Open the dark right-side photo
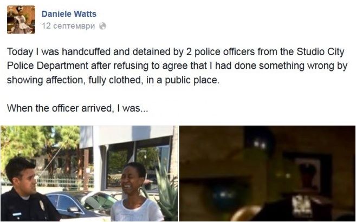Viewport: 356px width, 222px height. pyautogui.click(x=267, y=173)
